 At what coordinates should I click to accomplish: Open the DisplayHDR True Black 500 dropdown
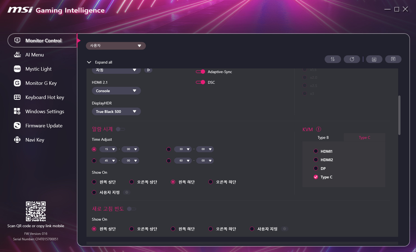tap(116, 112)
